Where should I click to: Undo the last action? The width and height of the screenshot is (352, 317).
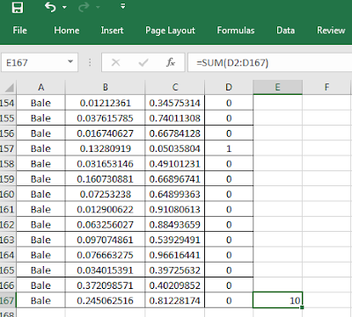[x=50, y=7]
